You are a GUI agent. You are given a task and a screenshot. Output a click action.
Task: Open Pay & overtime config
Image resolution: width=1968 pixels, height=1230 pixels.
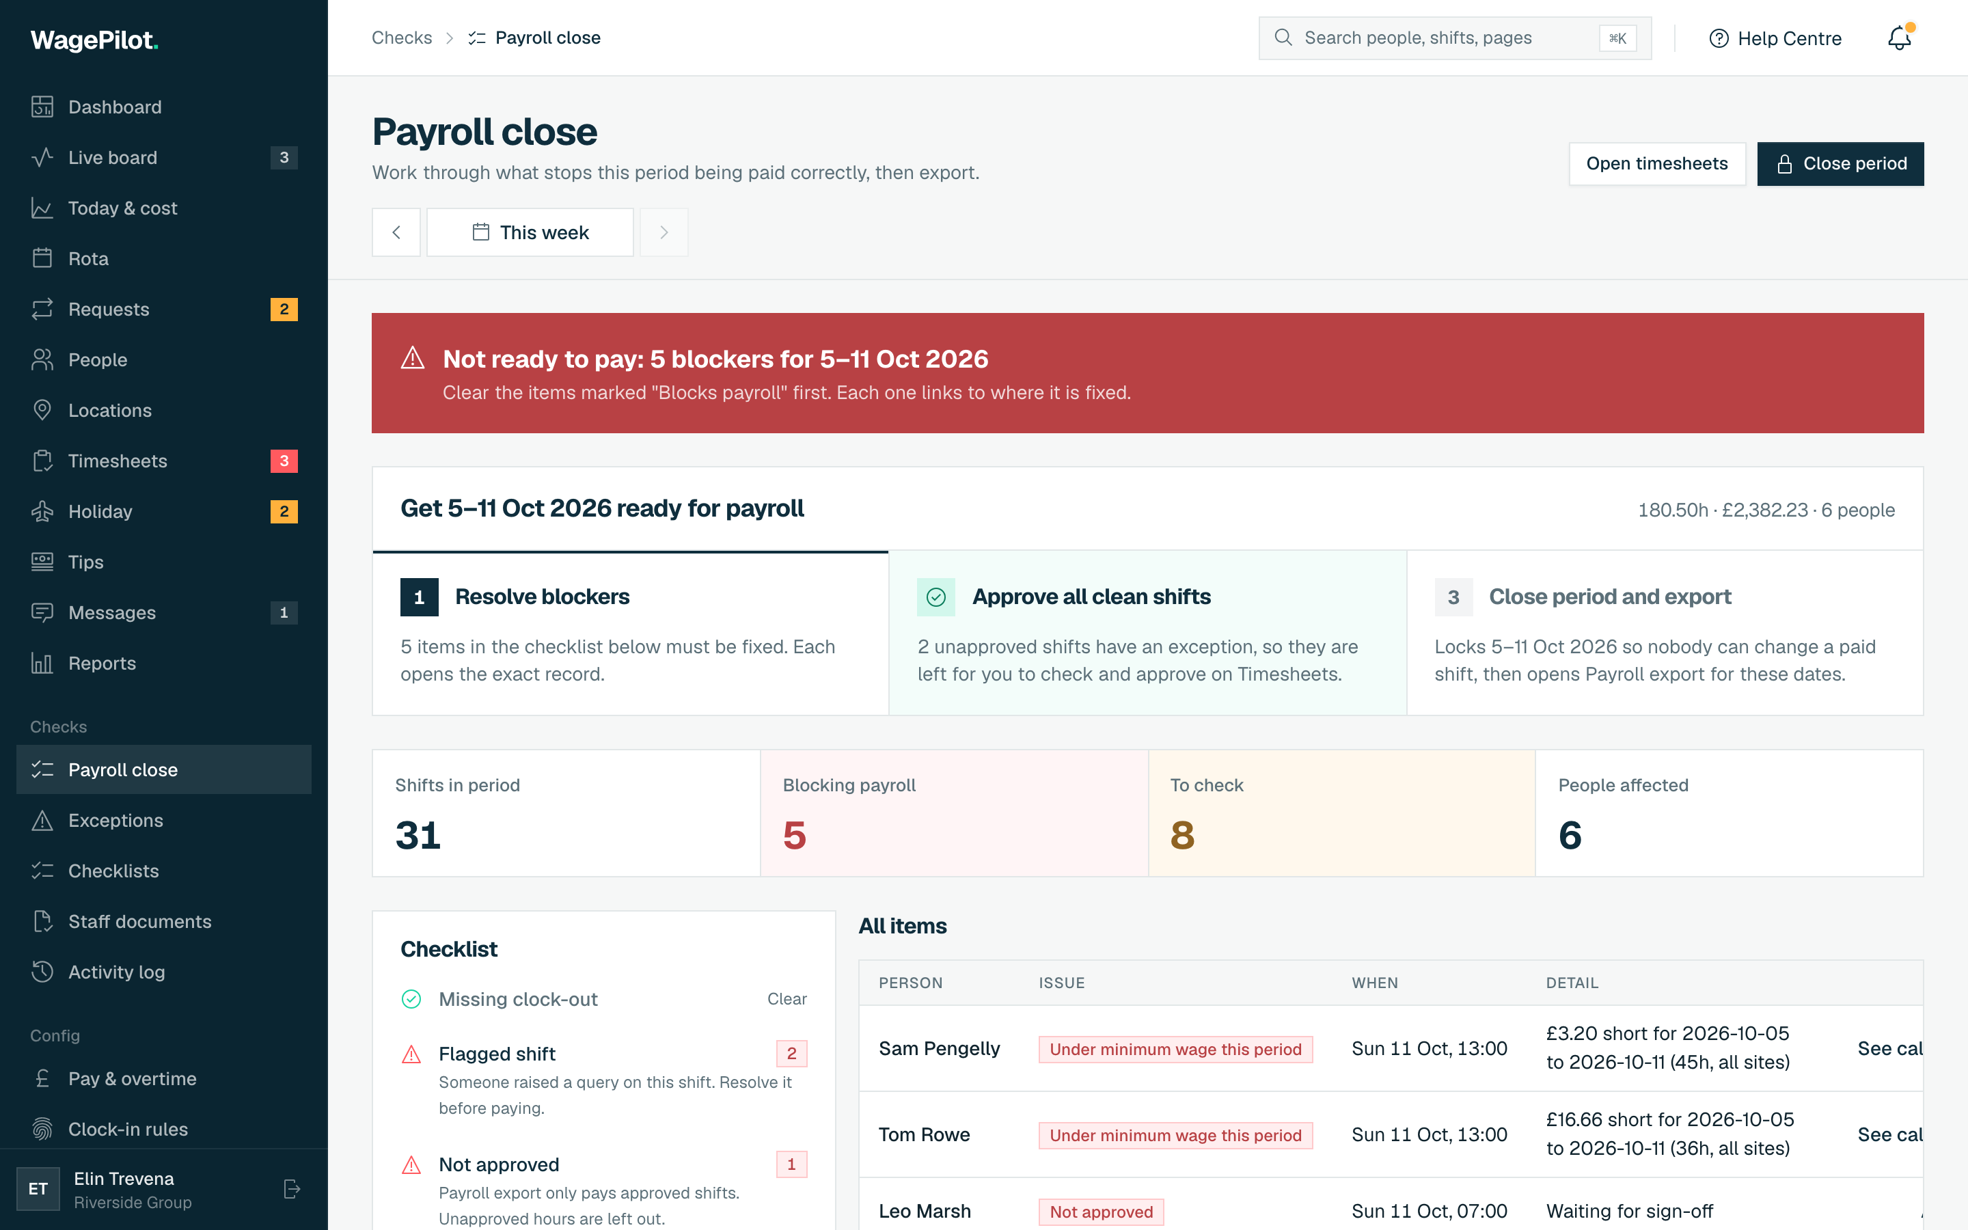click(163, 1078)
